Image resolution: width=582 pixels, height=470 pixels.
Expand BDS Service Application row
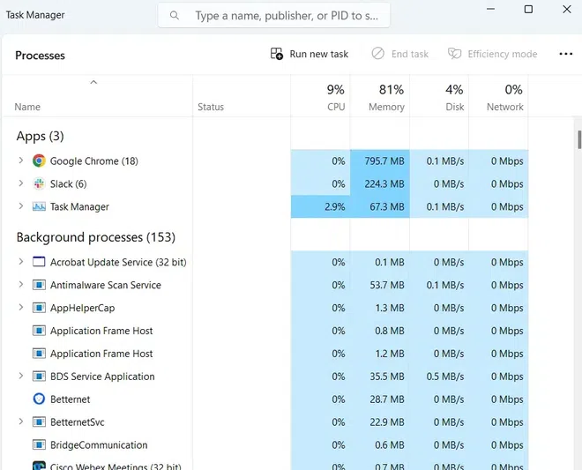(21, 376)
